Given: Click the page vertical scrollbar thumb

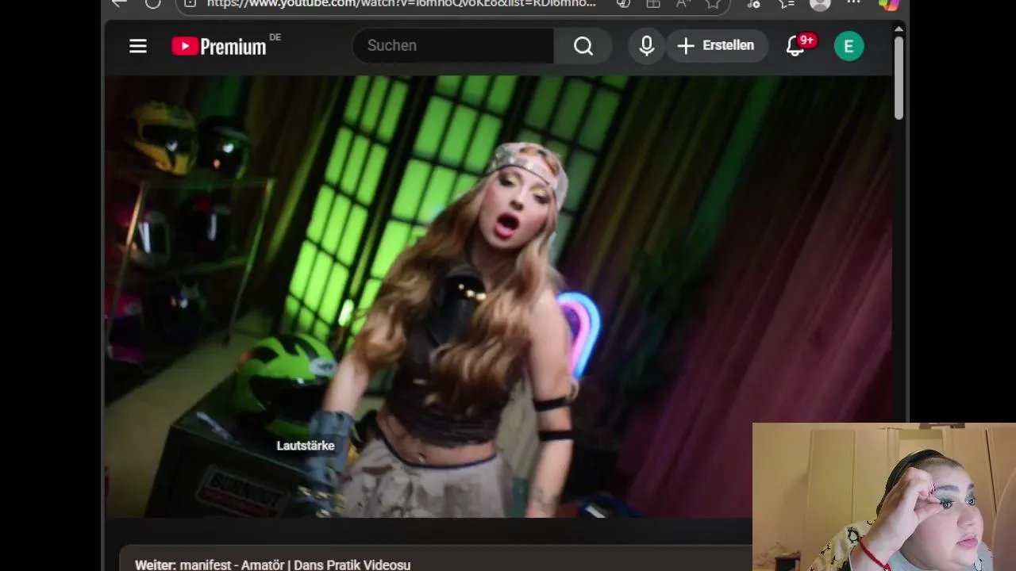Looking at the screenshot, I should [x=899, y=78].
